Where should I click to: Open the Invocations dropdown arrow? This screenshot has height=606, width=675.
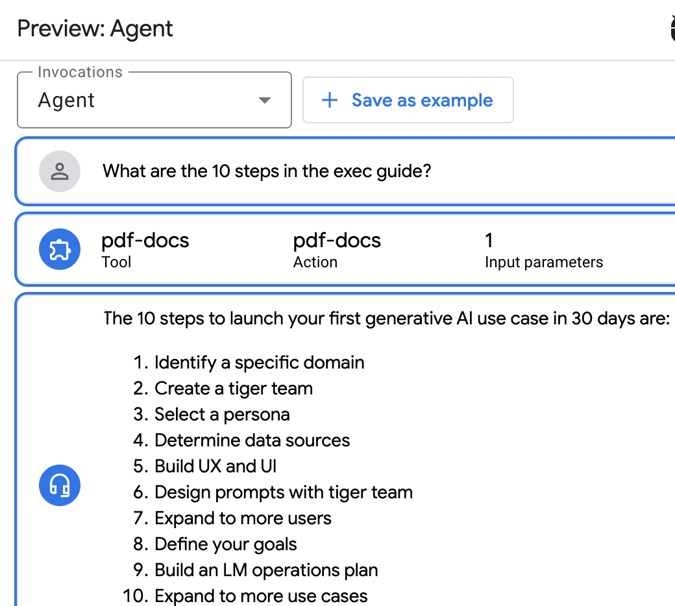(264, 100)
